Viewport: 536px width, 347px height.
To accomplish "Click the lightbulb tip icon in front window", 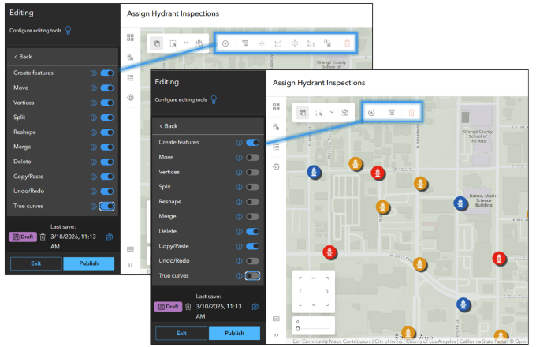I will (214, 99).
